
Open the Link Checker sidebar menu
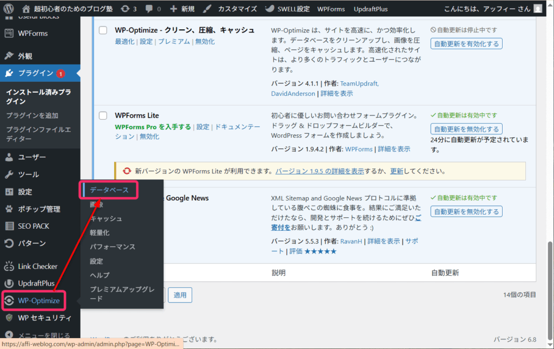click(37, 266)
